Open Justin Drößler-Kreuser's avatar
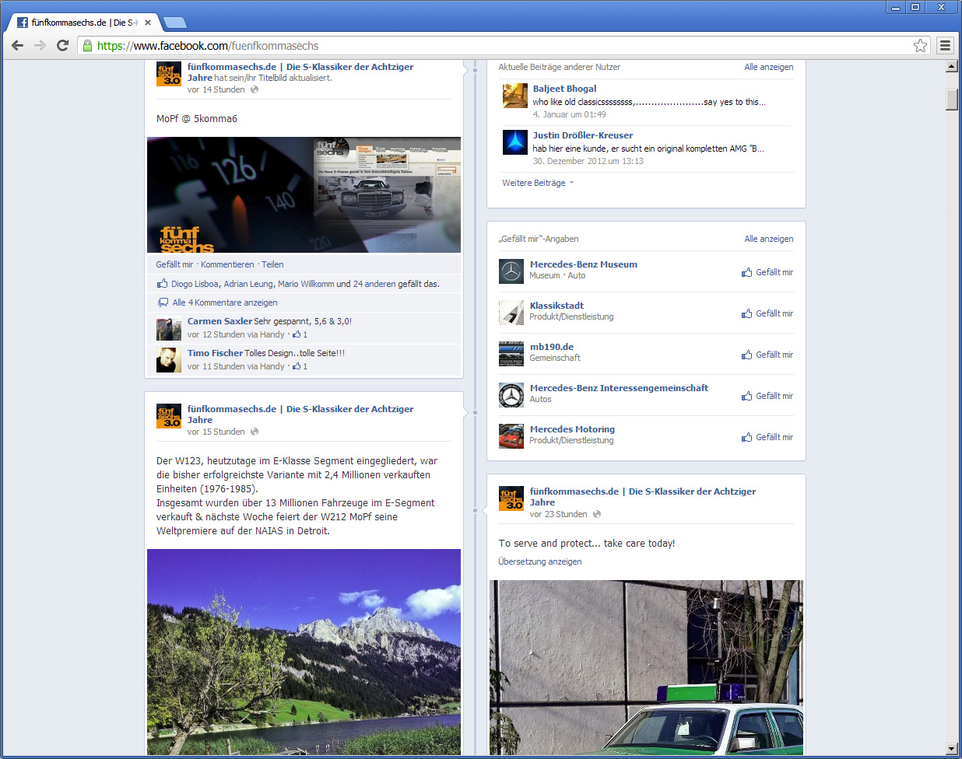Screen dimensions: 962x759 (514, 142)
